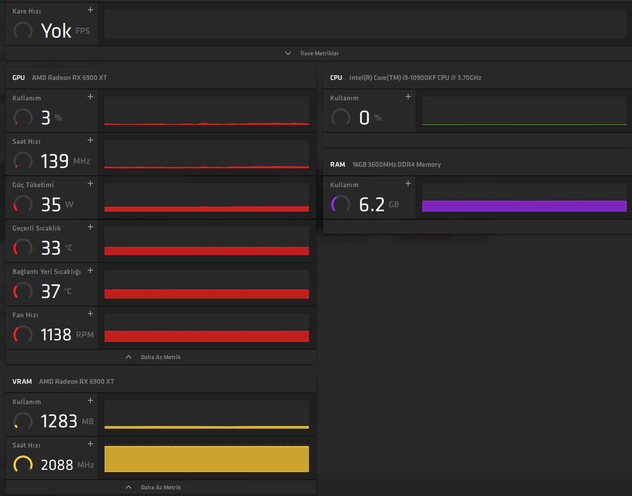
Task: Click VRAM header AMD Radeon RX 6900 XT
Action: 77,381
